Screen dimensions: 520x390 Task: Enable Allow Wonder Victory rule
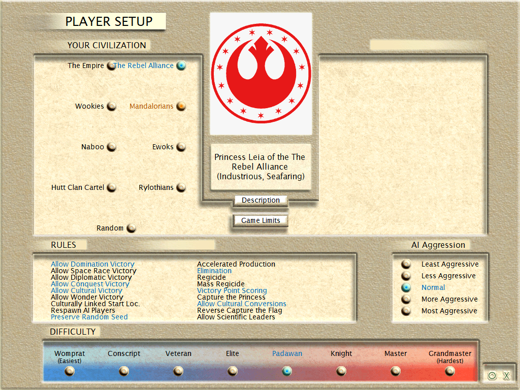(x=87, y=297)
